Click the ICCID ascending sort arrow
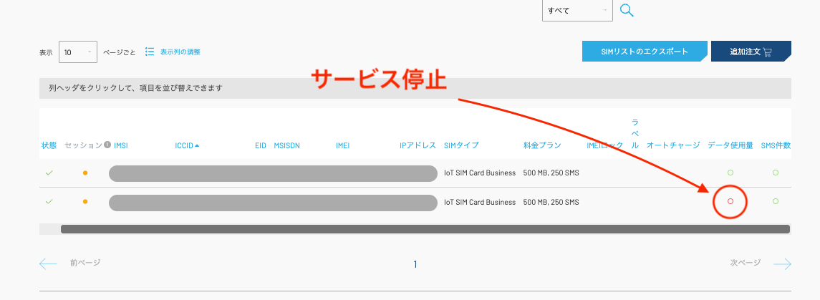The height and width of the screenshot is (300, 820). click(197, 146)
